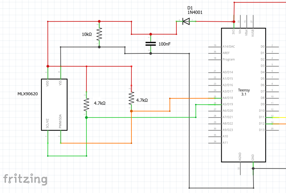Click the red junction dot above the VDD pin
This screenshot has height=193, width=286.
tap(48, 66)
